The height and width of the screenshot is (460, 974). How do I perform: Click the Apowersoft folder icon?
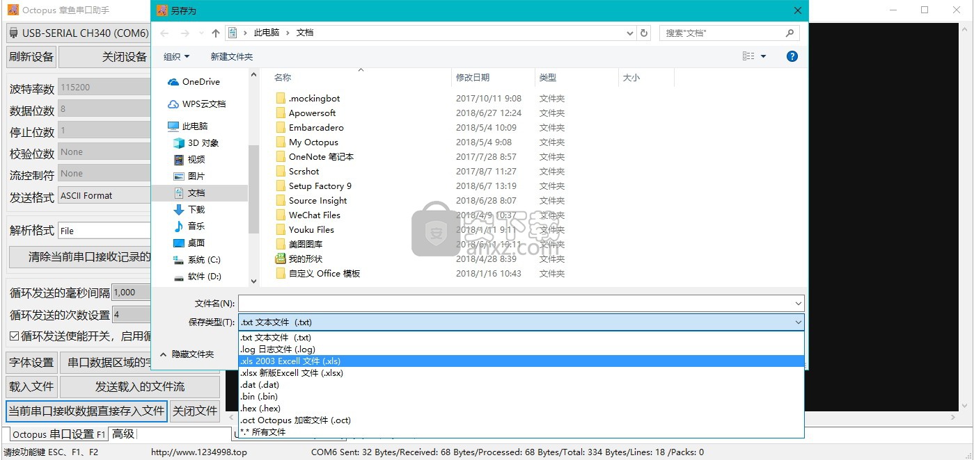[x=281, y=113]
